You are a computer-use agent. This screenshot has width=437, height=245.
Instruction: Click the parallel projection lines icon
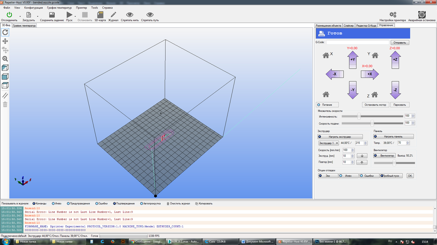click(x=5, y=96)
